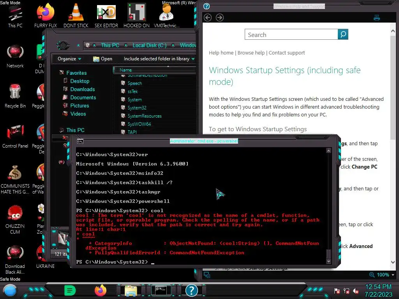Click the cmd window title bar icon
Viewport: 399px width, 299px height.
[x=80, y=141]
